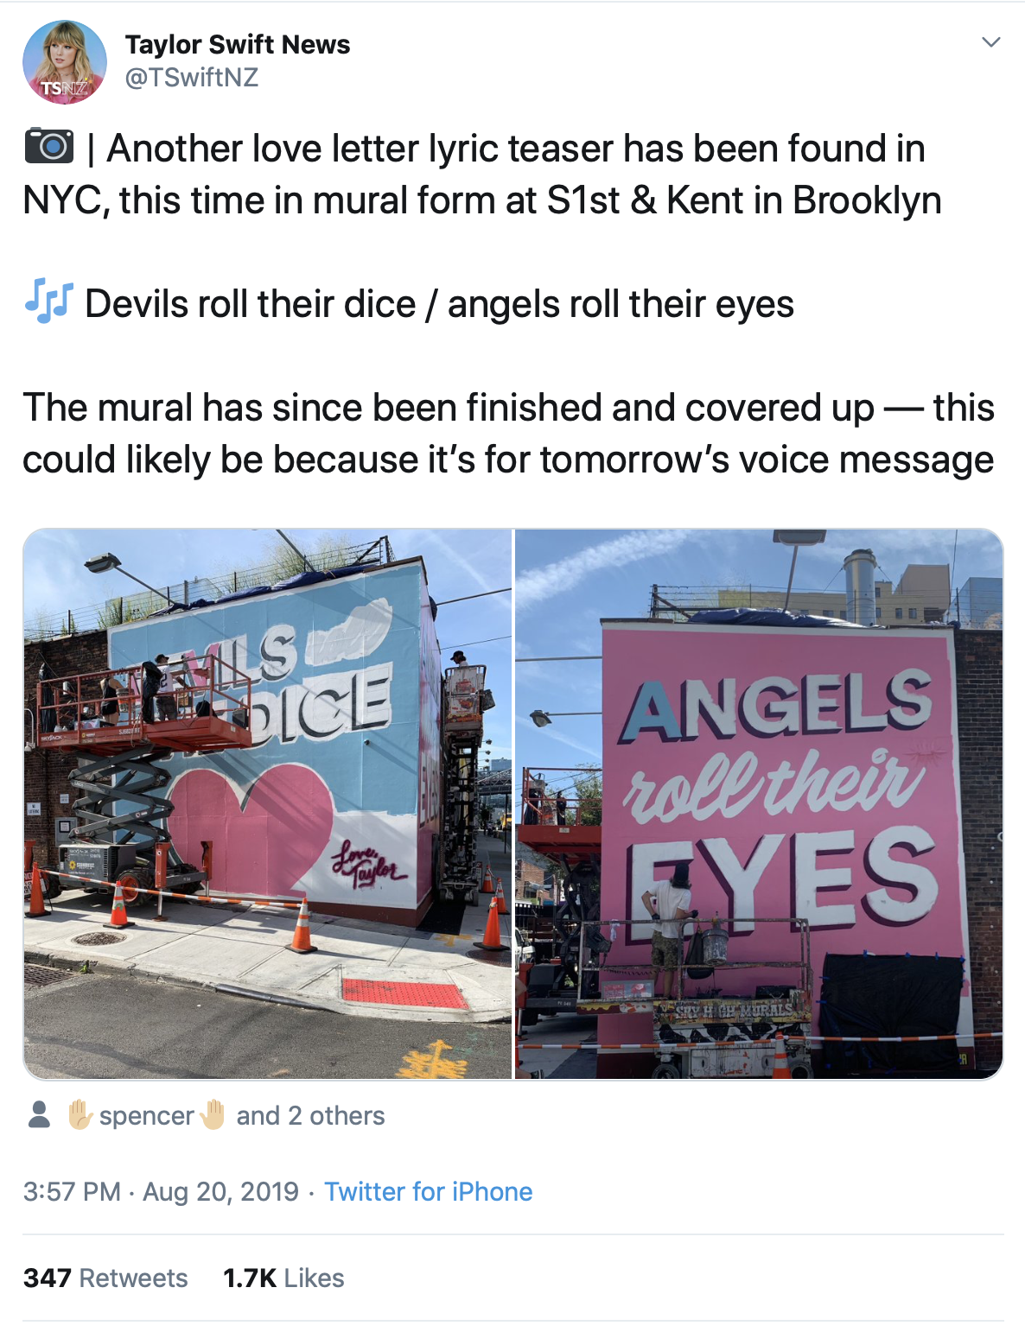Click the raised hand emoji before spencer
1025x1332 pixels.
pos(80,1114)
